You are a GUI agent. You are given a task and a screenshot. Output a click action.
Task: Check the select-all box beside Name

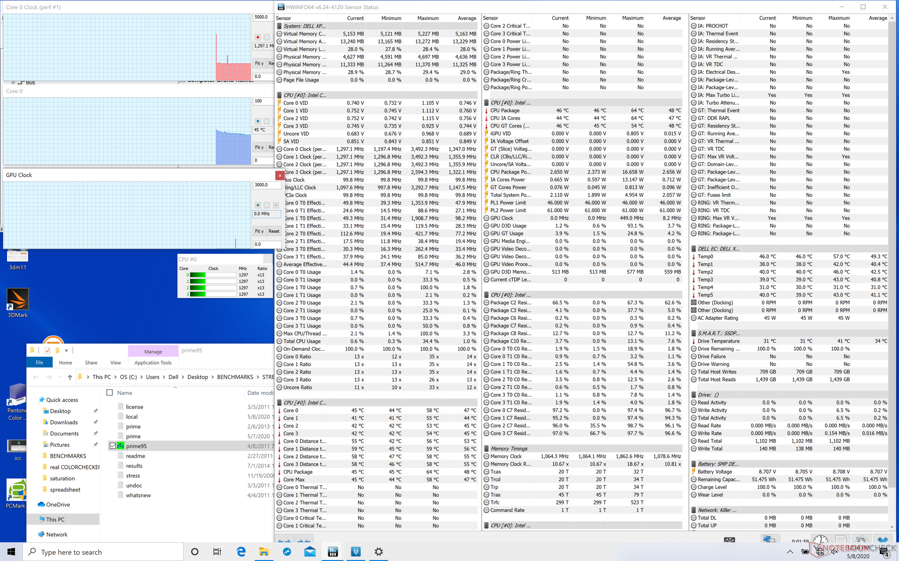[110, 393]
